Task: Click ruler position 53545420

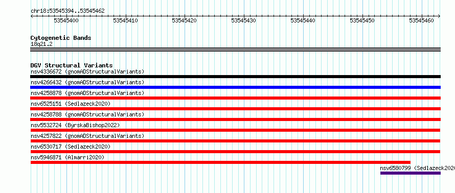Action: click(x=185, y=20)
